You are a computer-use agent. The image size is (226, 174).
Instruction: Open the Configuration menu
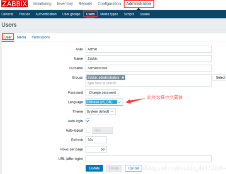pyautogui.click(x=109, y=4)
